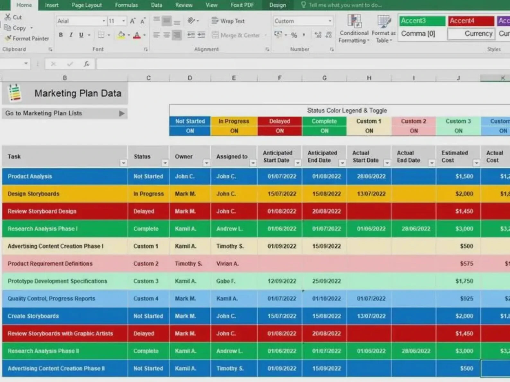Click Decrease Indent icon
Viewport: 510px width, 382px height.
click(191, 35)
